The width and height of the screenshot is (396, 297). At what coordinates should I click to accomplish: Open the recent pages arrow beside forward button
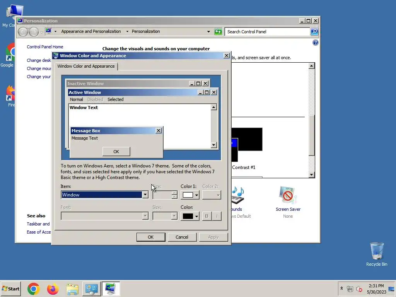(x=42, y=32)
